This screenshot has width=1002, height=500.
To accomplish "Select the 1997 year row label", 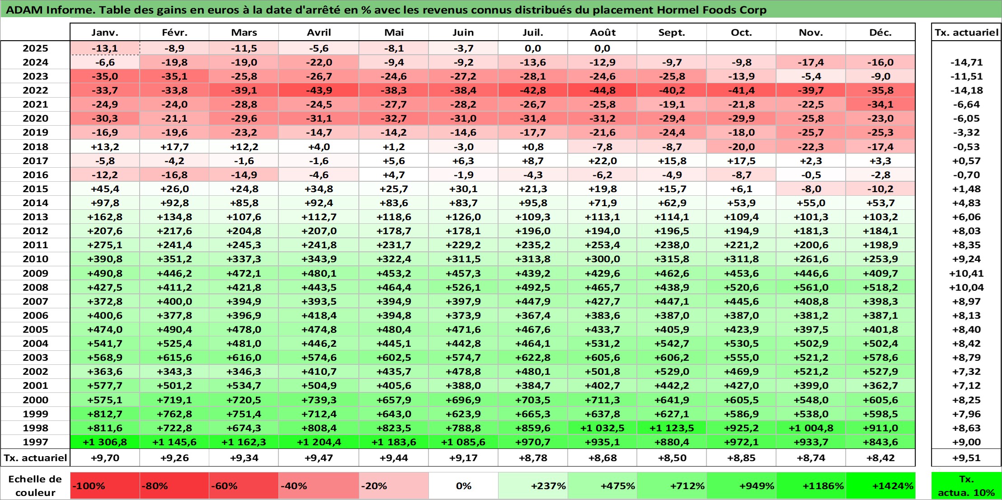I will pyautogui.click(x=35, y=442).
